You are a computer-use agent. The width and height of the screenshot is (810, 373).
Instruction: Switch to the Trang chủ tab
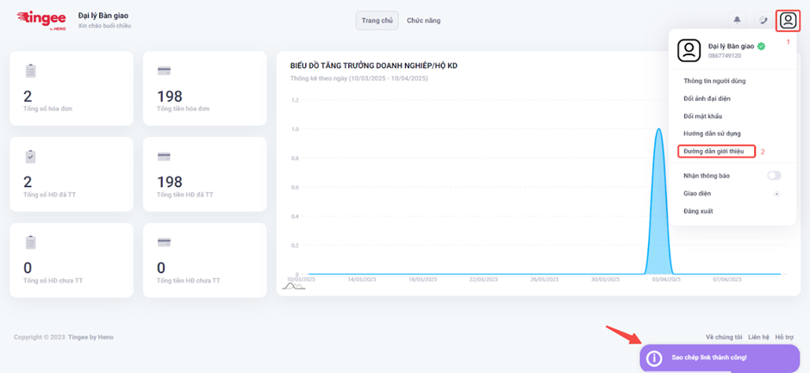(x=377, y=20)
